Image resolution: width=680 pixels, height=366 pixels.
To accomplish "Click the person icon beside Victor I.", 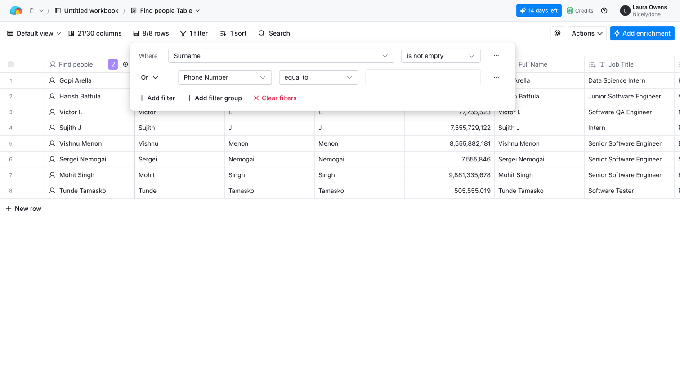I will click(52, 112).
